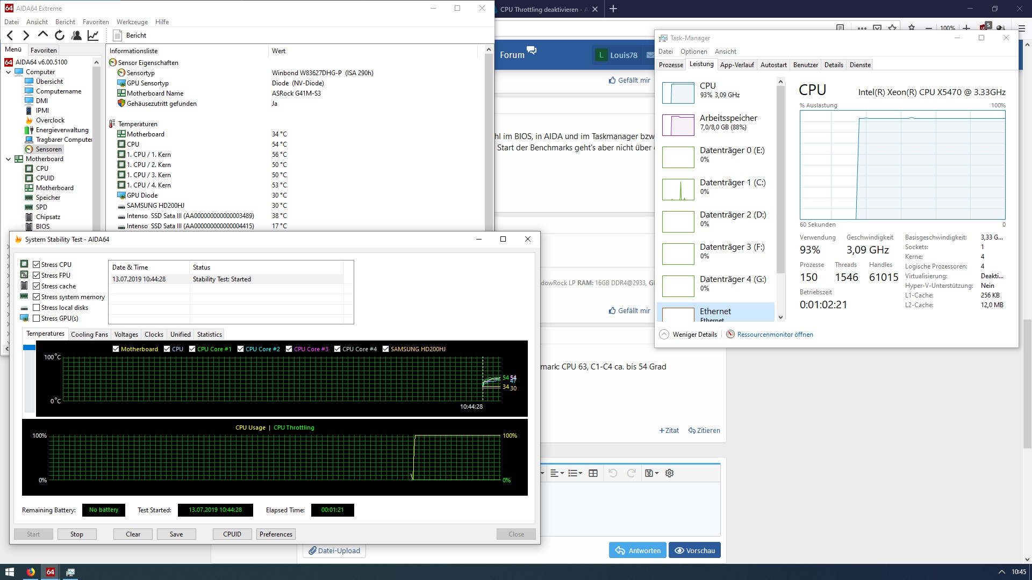Open CPUID under Motherboard in the tree
Screen dimensions: 1032x580
point(45,178)
